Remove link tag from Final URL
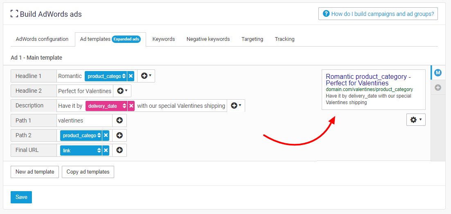The width and height of the screenshot is (451, 214). click(106, 150)
